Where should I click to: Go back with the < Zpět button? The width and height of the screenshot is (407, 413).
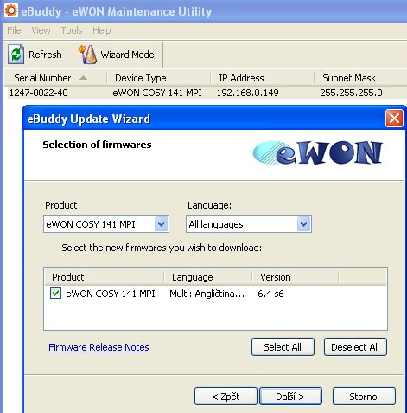pyautogui.click(x=226, y=397)
